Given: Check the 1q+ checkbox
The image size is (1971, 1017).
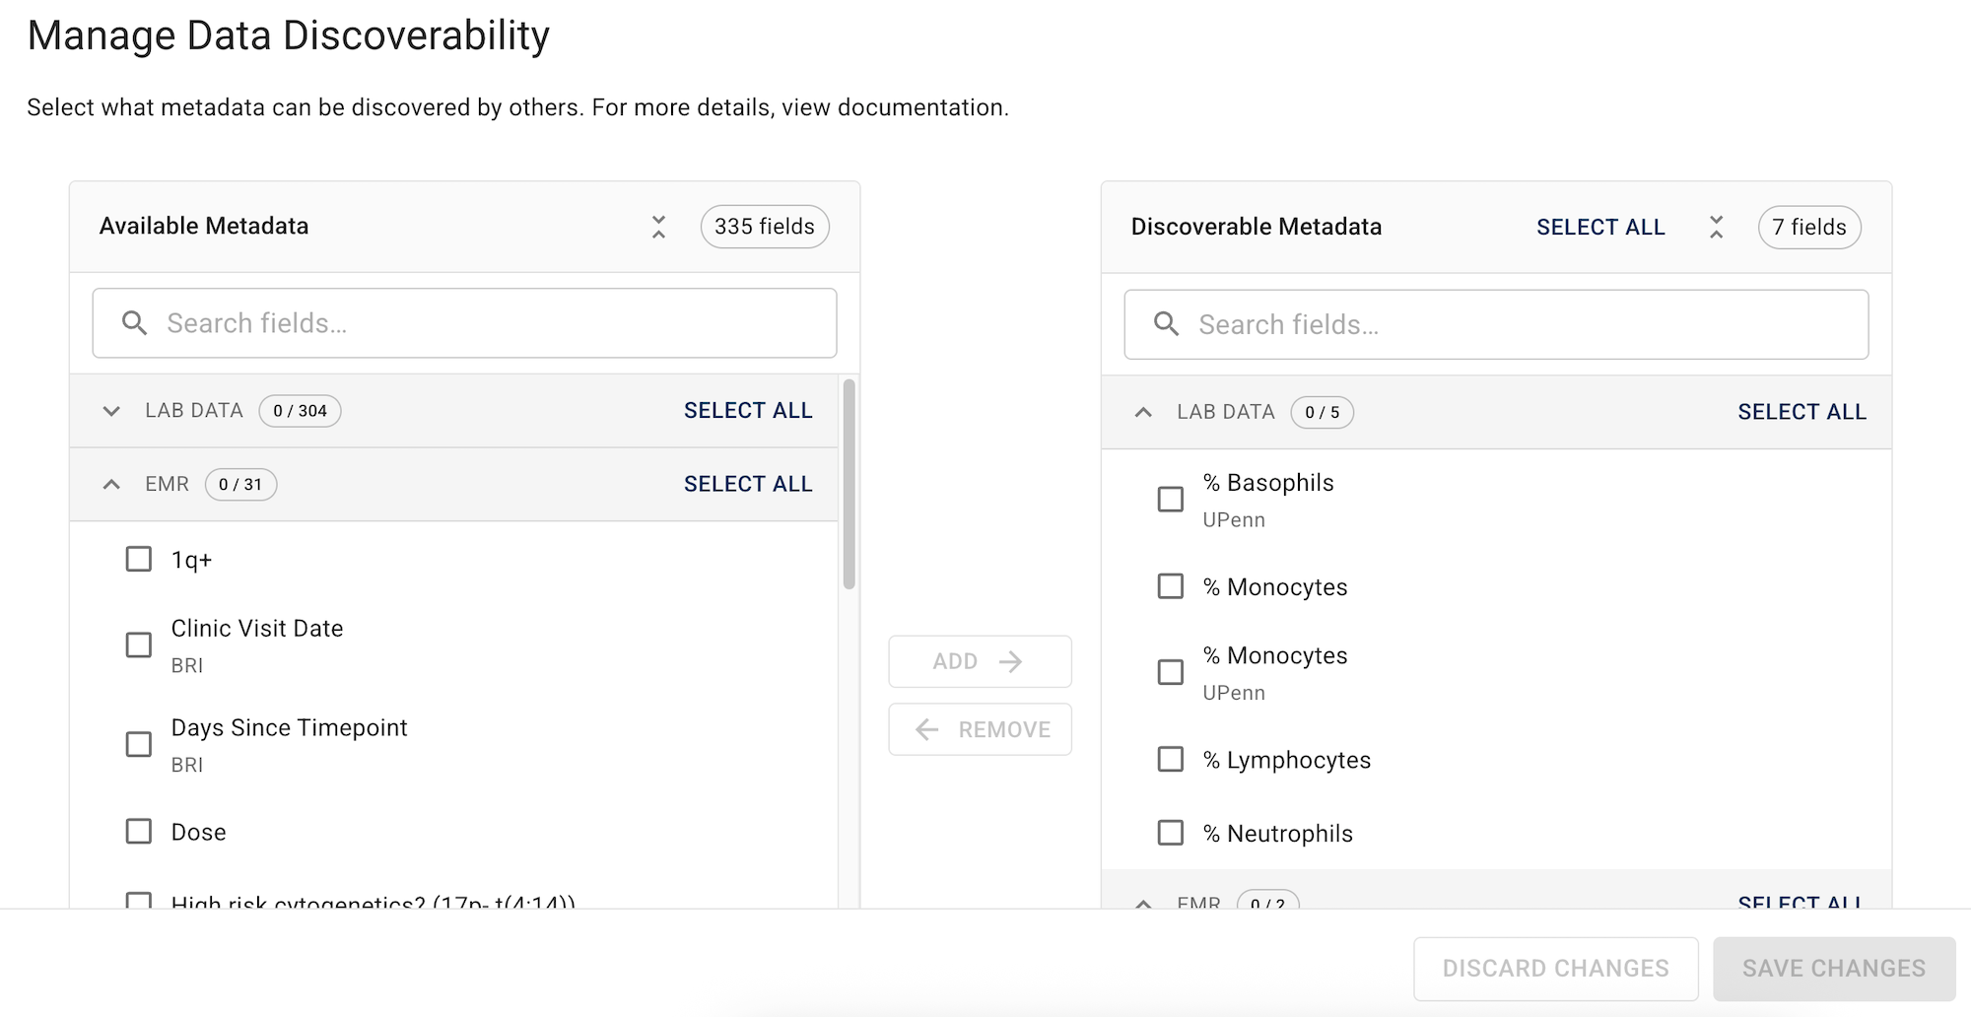Looking at the screenshot, I should 139,560.
